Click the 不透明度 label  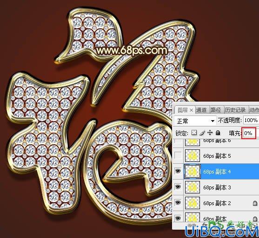[229, 120]
